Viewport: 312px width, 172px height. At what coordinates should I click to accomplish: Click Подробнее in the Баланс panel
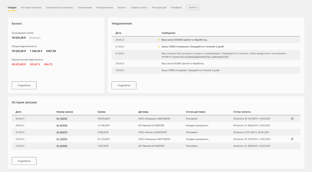tap(24, 85)
